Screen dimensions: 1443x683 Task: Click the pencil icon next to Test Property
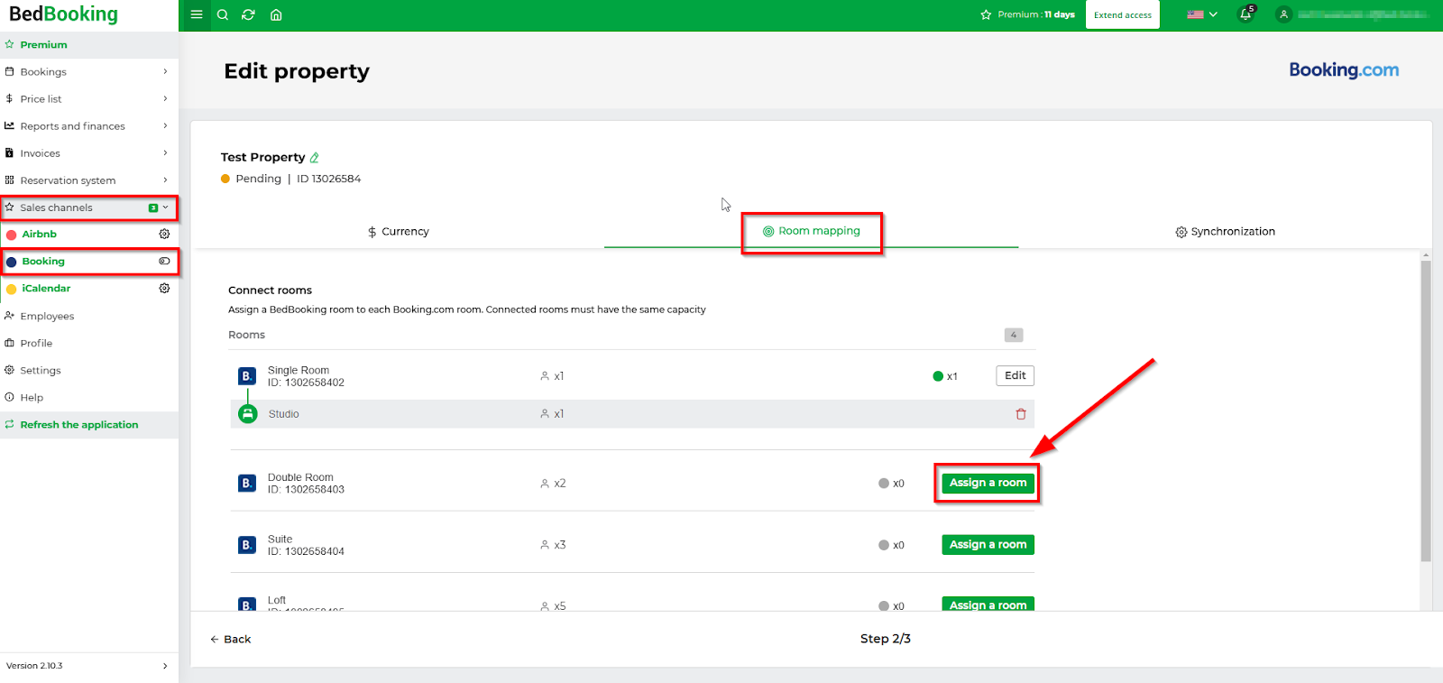click(x=315, y=157)
